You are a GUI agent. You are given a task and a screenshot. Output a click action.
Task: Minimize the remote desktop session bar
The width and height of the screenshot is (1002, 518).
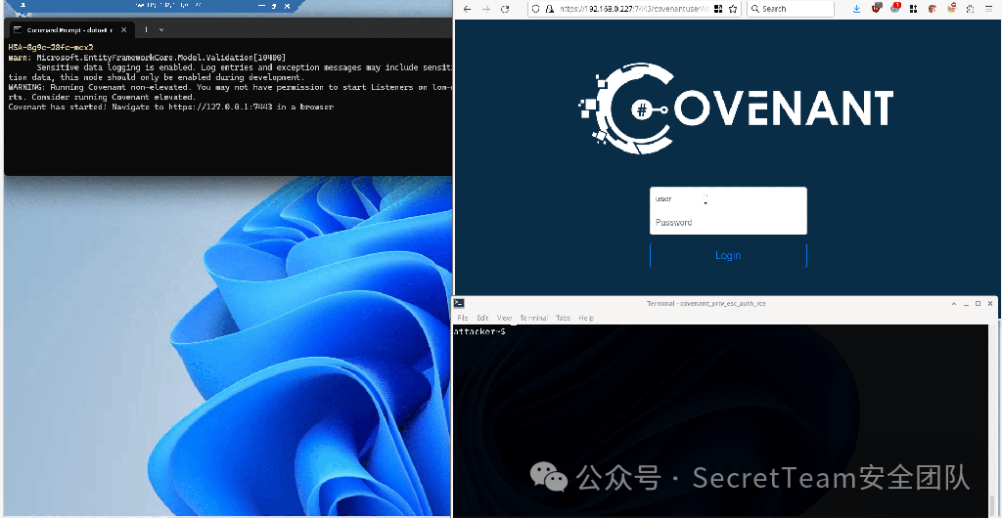(x=261, y=5)
